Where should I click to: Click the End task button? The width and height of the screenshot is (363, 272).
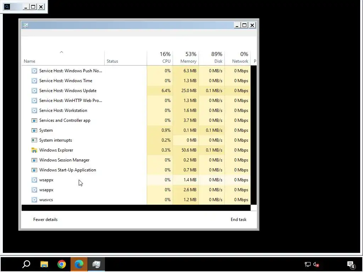[x=239, y=220]
